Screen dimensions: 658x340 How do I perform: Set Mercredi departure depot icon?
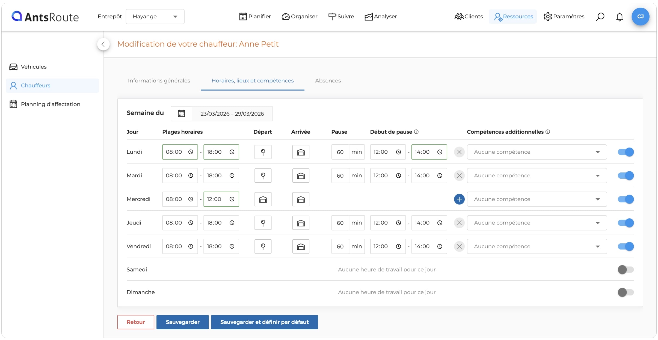pos(263,199)
